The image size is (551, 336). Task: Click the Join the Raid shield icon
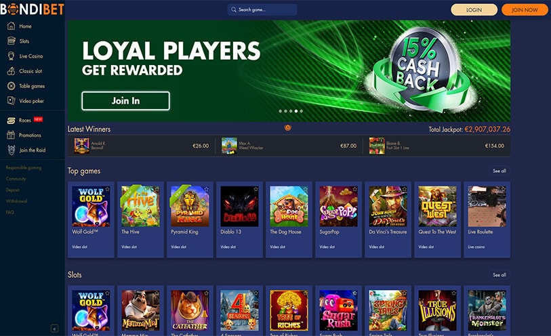click(x=12, y=150)
